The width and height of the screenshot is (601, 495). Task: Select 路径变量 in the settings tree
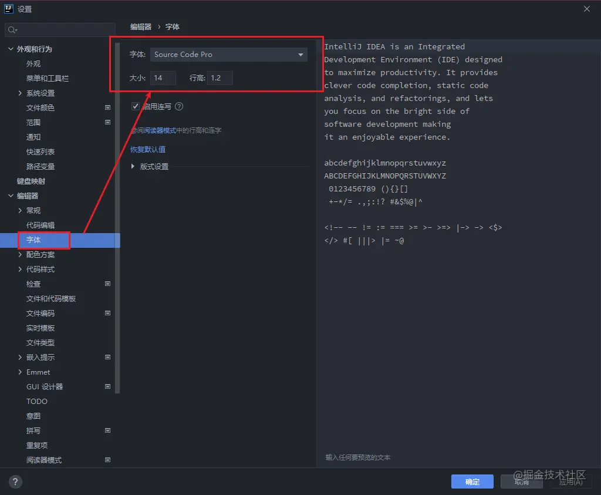[x=40, y=166]
